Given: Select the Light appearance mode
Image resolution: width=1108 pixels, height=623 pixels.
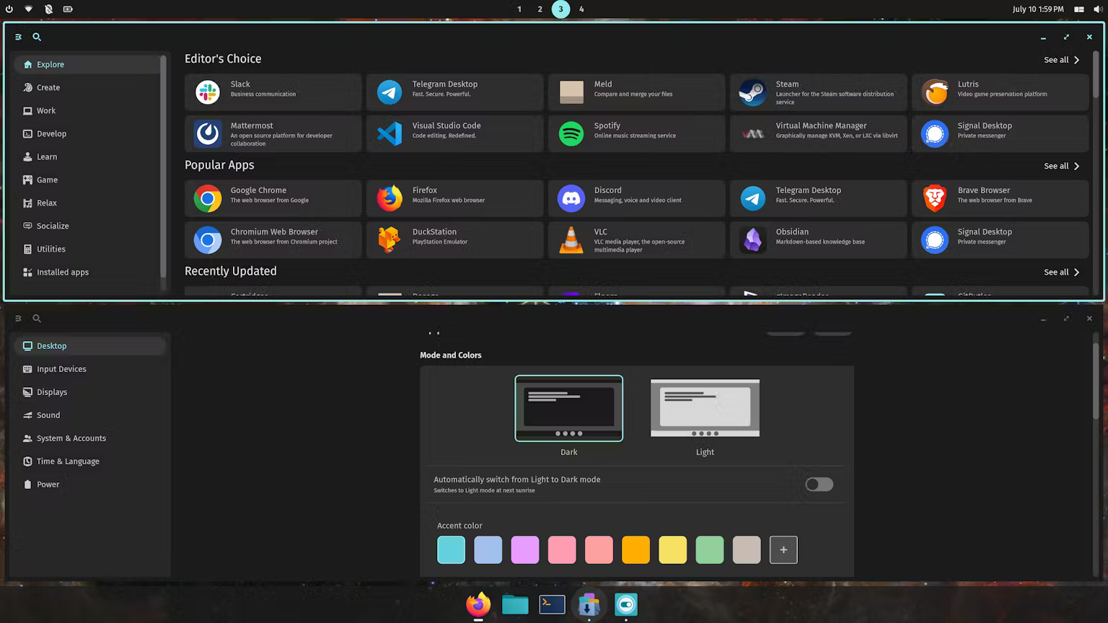Looking at the screenshot, I should (705, 408).
